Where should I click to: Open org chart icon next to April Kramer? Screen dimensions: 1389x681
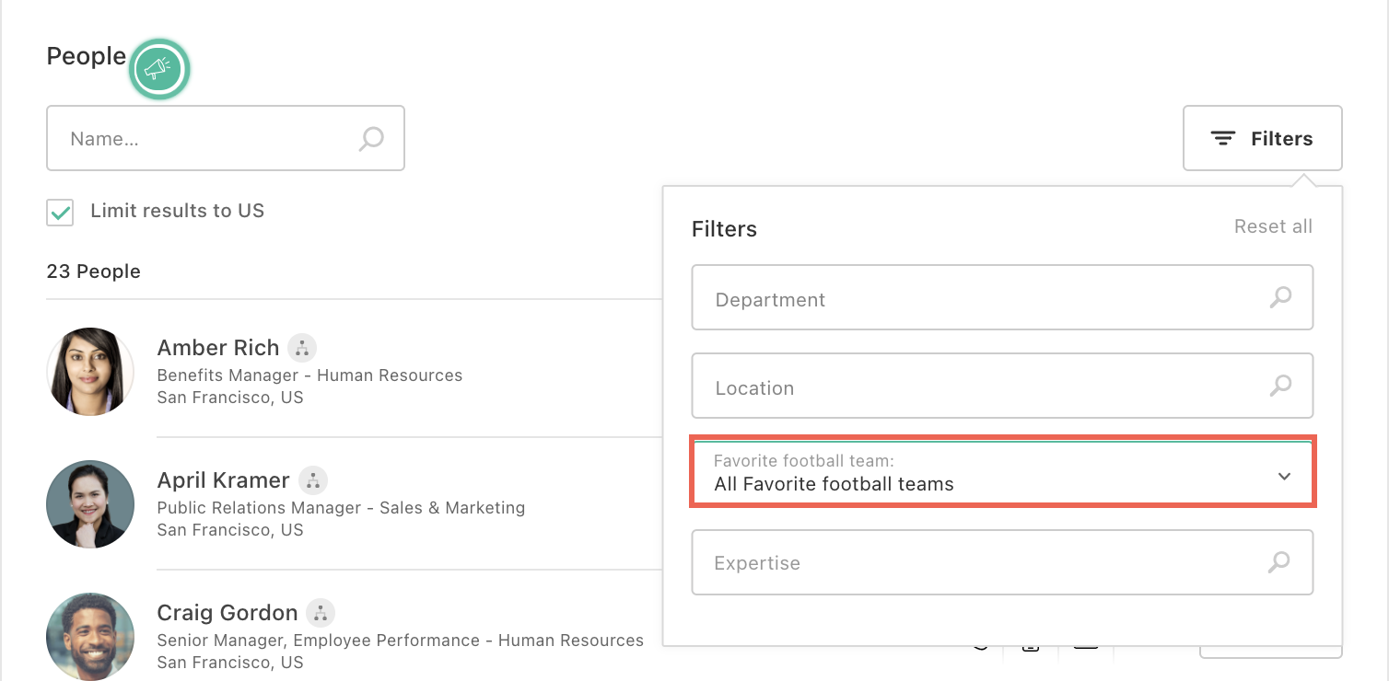313,480
